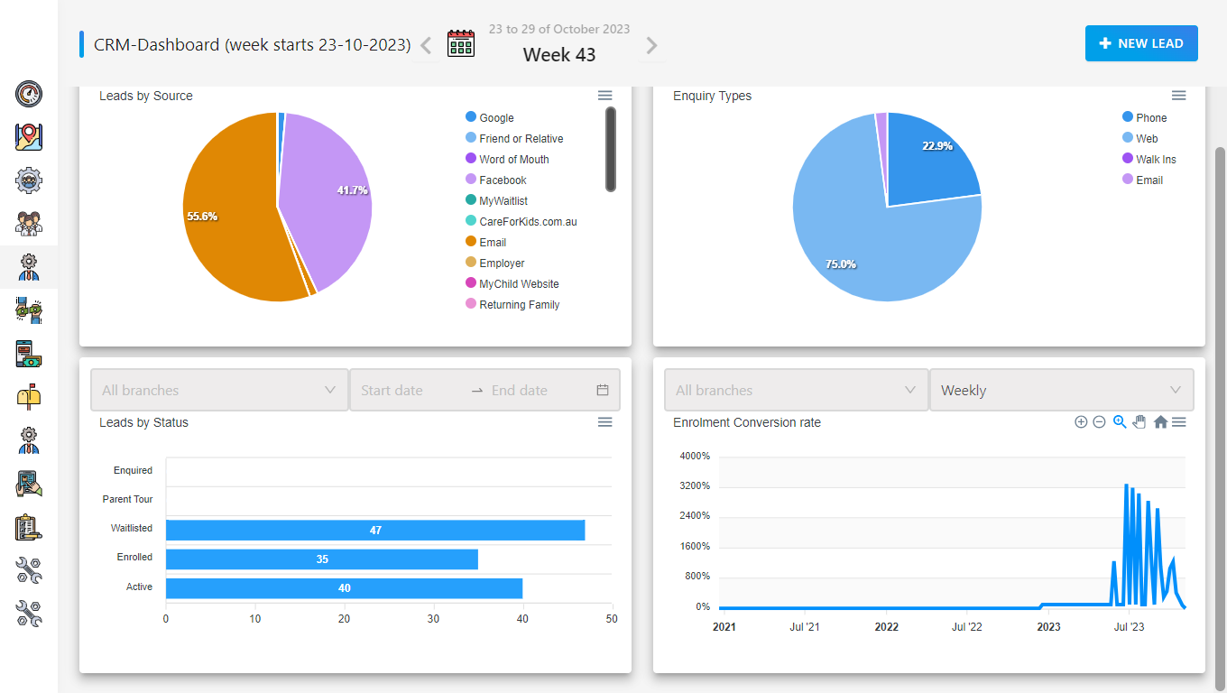Open the clipboard checklist sidebar icon
Image resolution: width=1227 pixels, height=693 pixels.
pyautogui.click(x=29, y=527)
